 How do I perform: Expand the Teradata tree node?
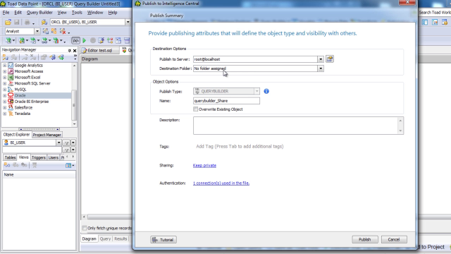pyautogui.click(x=5, y=114)
